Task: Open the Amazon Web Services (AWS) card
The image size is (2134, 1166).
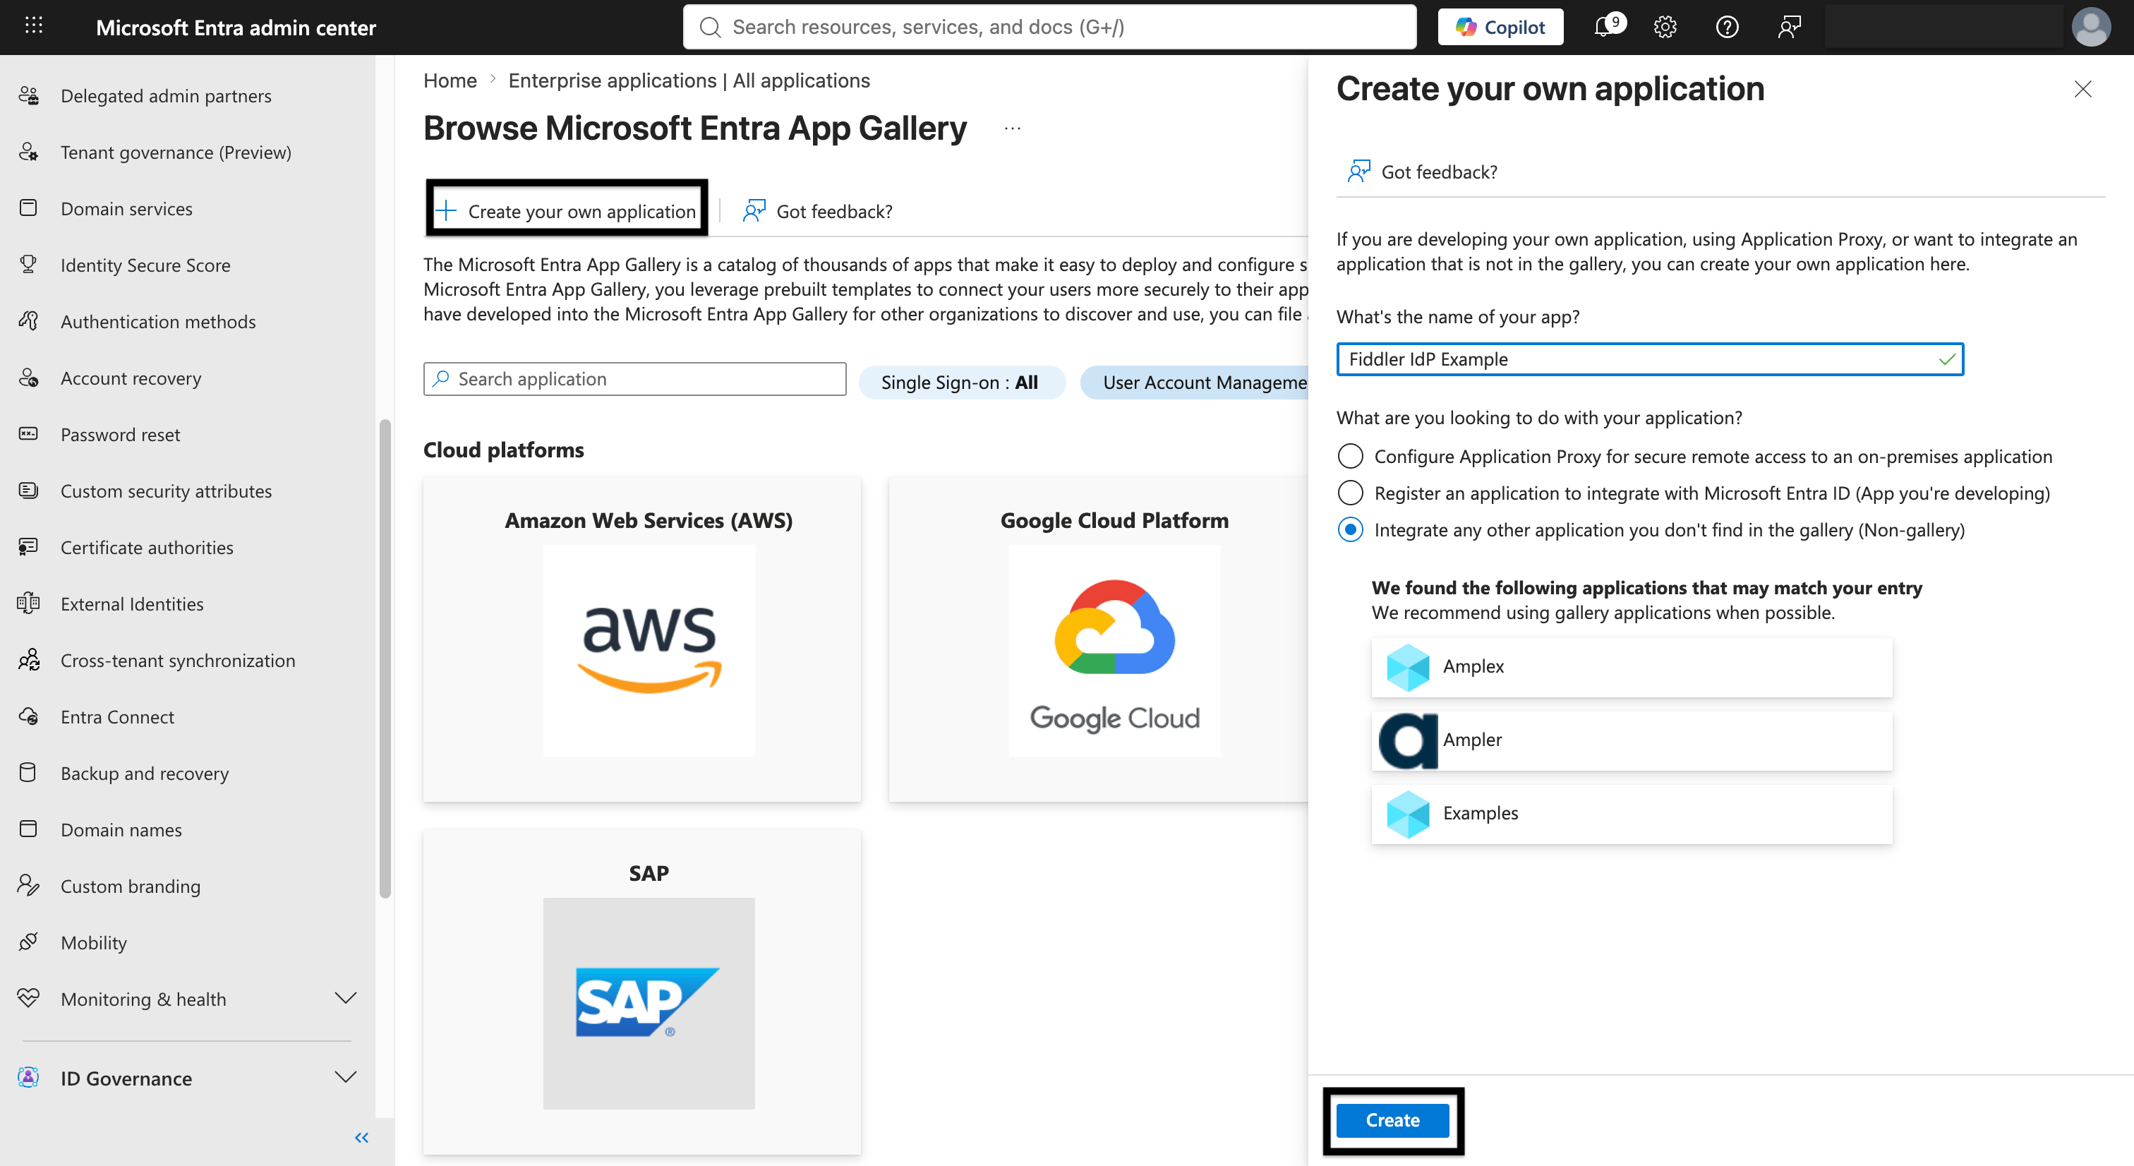Action: (x=642, y=639)
